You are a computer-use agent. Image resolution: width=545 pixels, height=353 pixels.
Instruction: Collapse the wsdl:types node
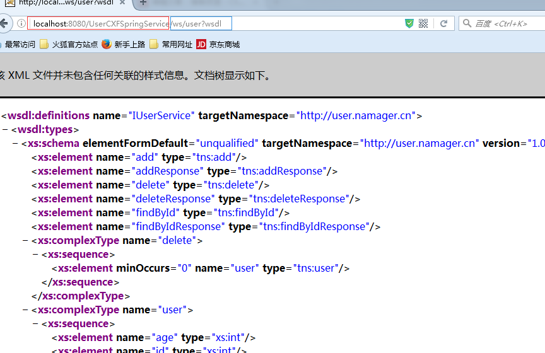tap(6, 130)
